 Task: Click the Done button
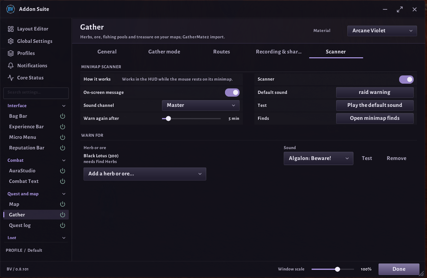(399, 269)
